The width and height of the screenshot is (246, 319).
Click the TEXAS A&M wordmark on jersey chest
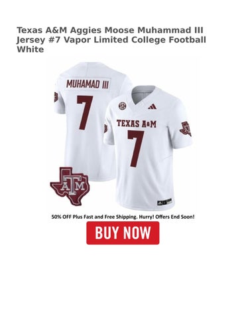pos(137,124)
